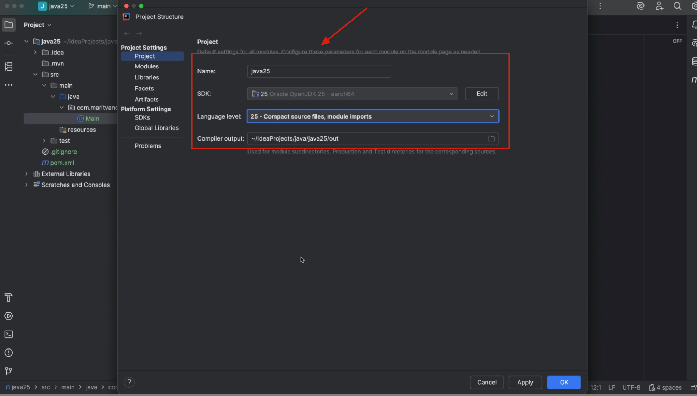Select pom.xml in project tree

pos(62,163)
